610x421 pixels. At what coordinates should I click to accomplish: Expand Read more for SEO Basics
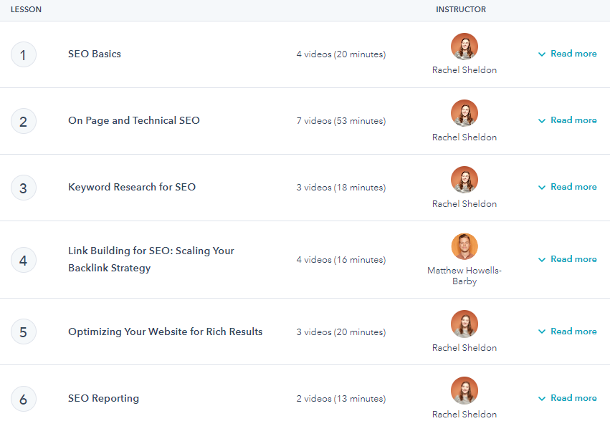[x=568, y=54]
